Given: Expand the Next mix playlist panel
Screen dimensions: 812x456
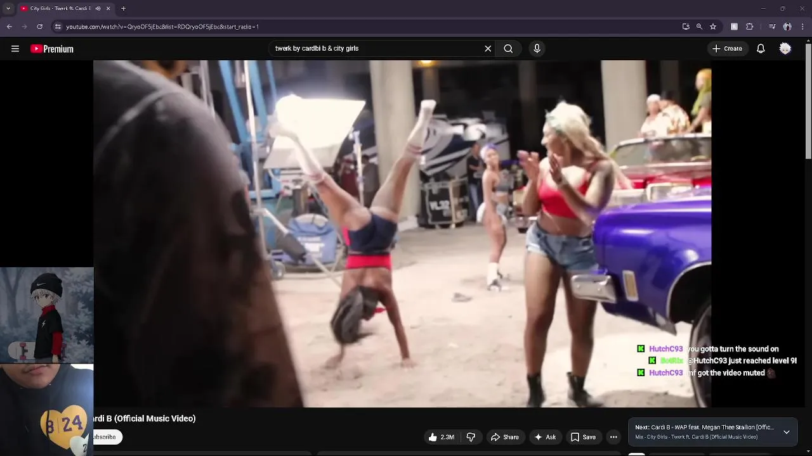Looking at the screenshot, I should click(787, 432).
